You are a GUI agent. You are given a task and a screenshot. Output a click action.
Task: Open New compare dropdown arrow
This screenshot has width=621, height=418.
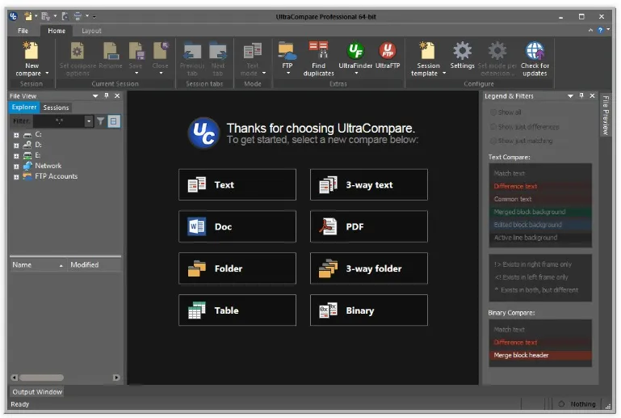point(47,74)
